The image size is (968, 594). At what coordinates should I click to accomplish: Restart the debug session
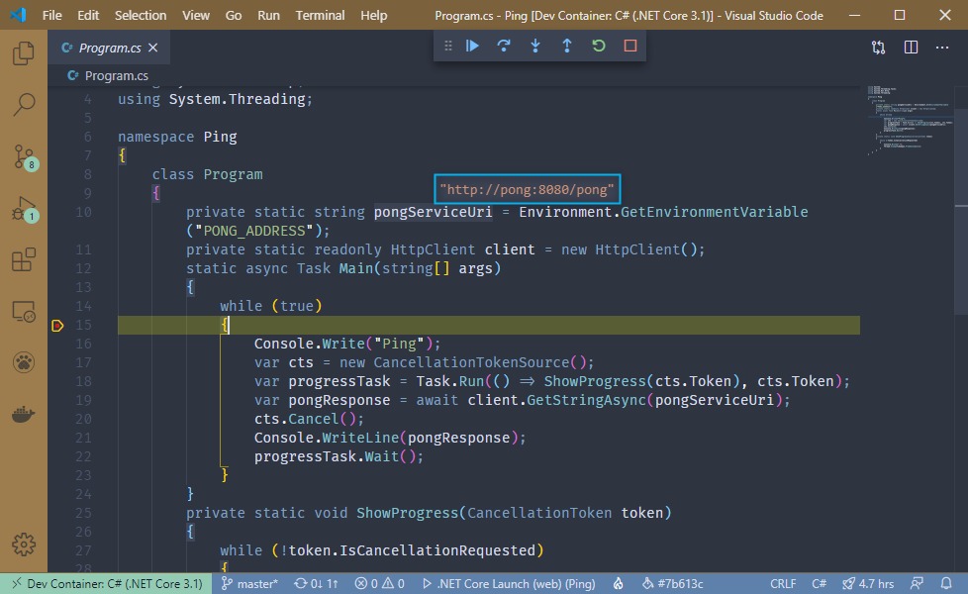tap(598, 46)
